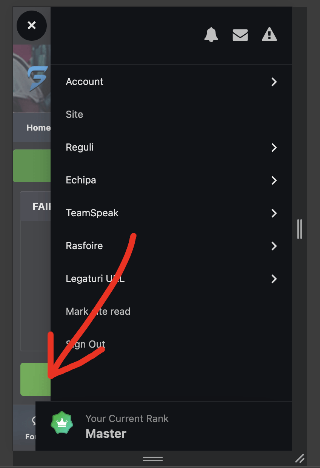Open the reports warning triangle icon
This screenshot has width=320, height=468.
[x=269, y=34]
